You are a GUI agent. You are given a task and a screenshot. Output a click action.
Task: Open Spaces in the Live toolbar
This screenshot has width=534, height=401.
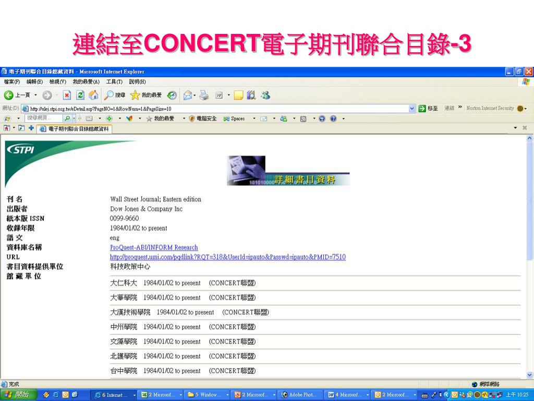(x=234, y=119)
